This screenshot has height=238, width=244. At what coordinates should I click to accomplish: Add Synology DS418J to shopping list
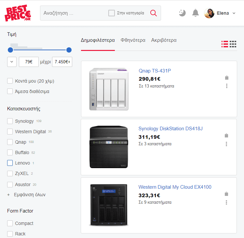click(226, 135)
